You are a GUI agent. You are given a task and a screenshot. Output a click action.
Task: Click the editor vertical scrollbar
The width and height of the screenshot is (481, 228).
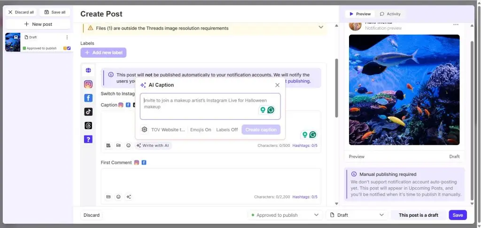[x=336, y=88]
